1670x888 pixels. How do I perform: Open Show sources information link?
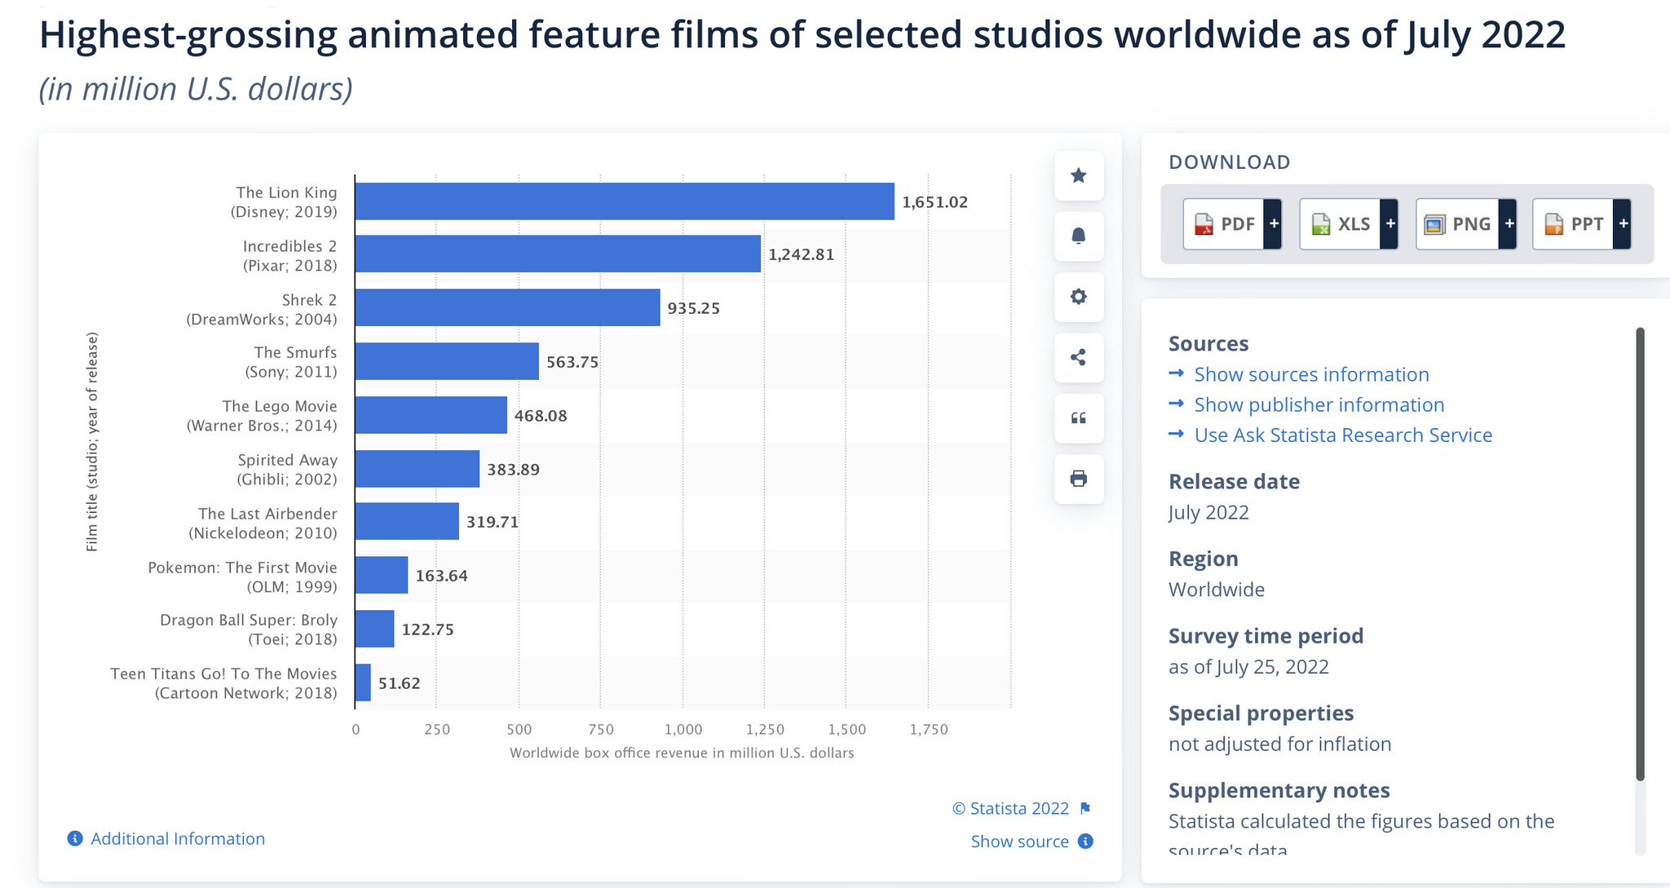coord(1310,374)
